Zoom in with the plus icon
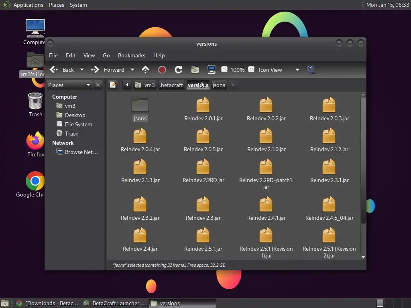 251,70
